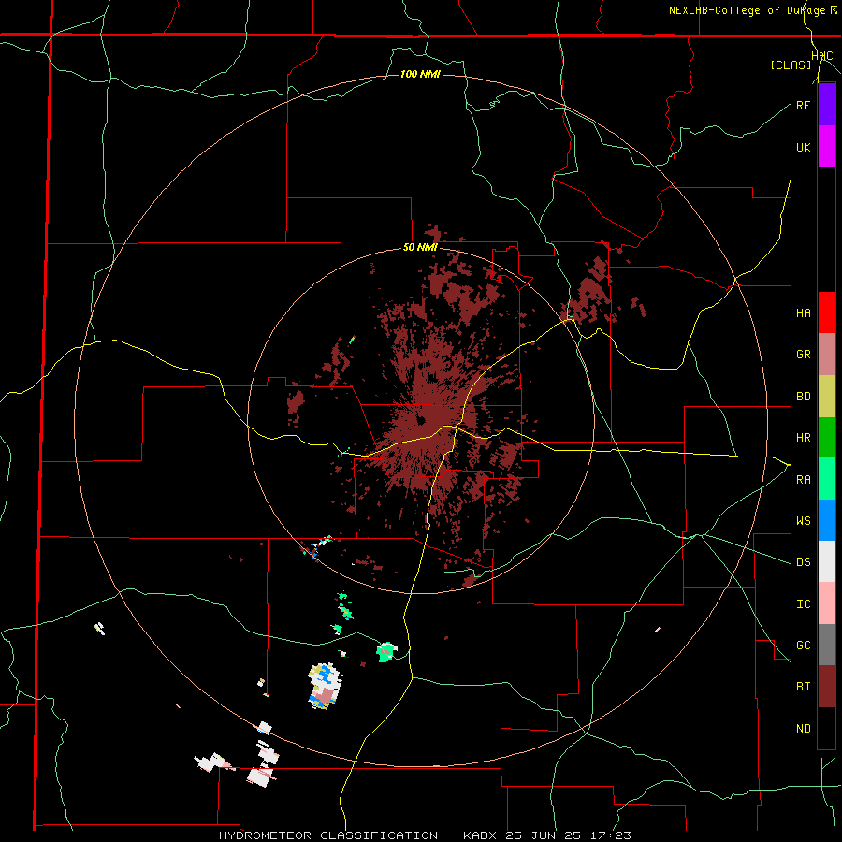This screenshot has width=842, height=842.
Task: Click the WS legend label
Action: [x=803, y=520]
